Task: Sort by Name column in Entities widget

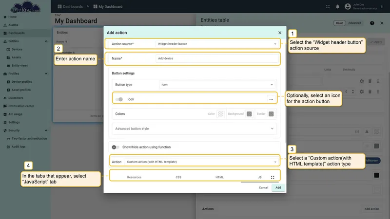Action: pos(62,42)
